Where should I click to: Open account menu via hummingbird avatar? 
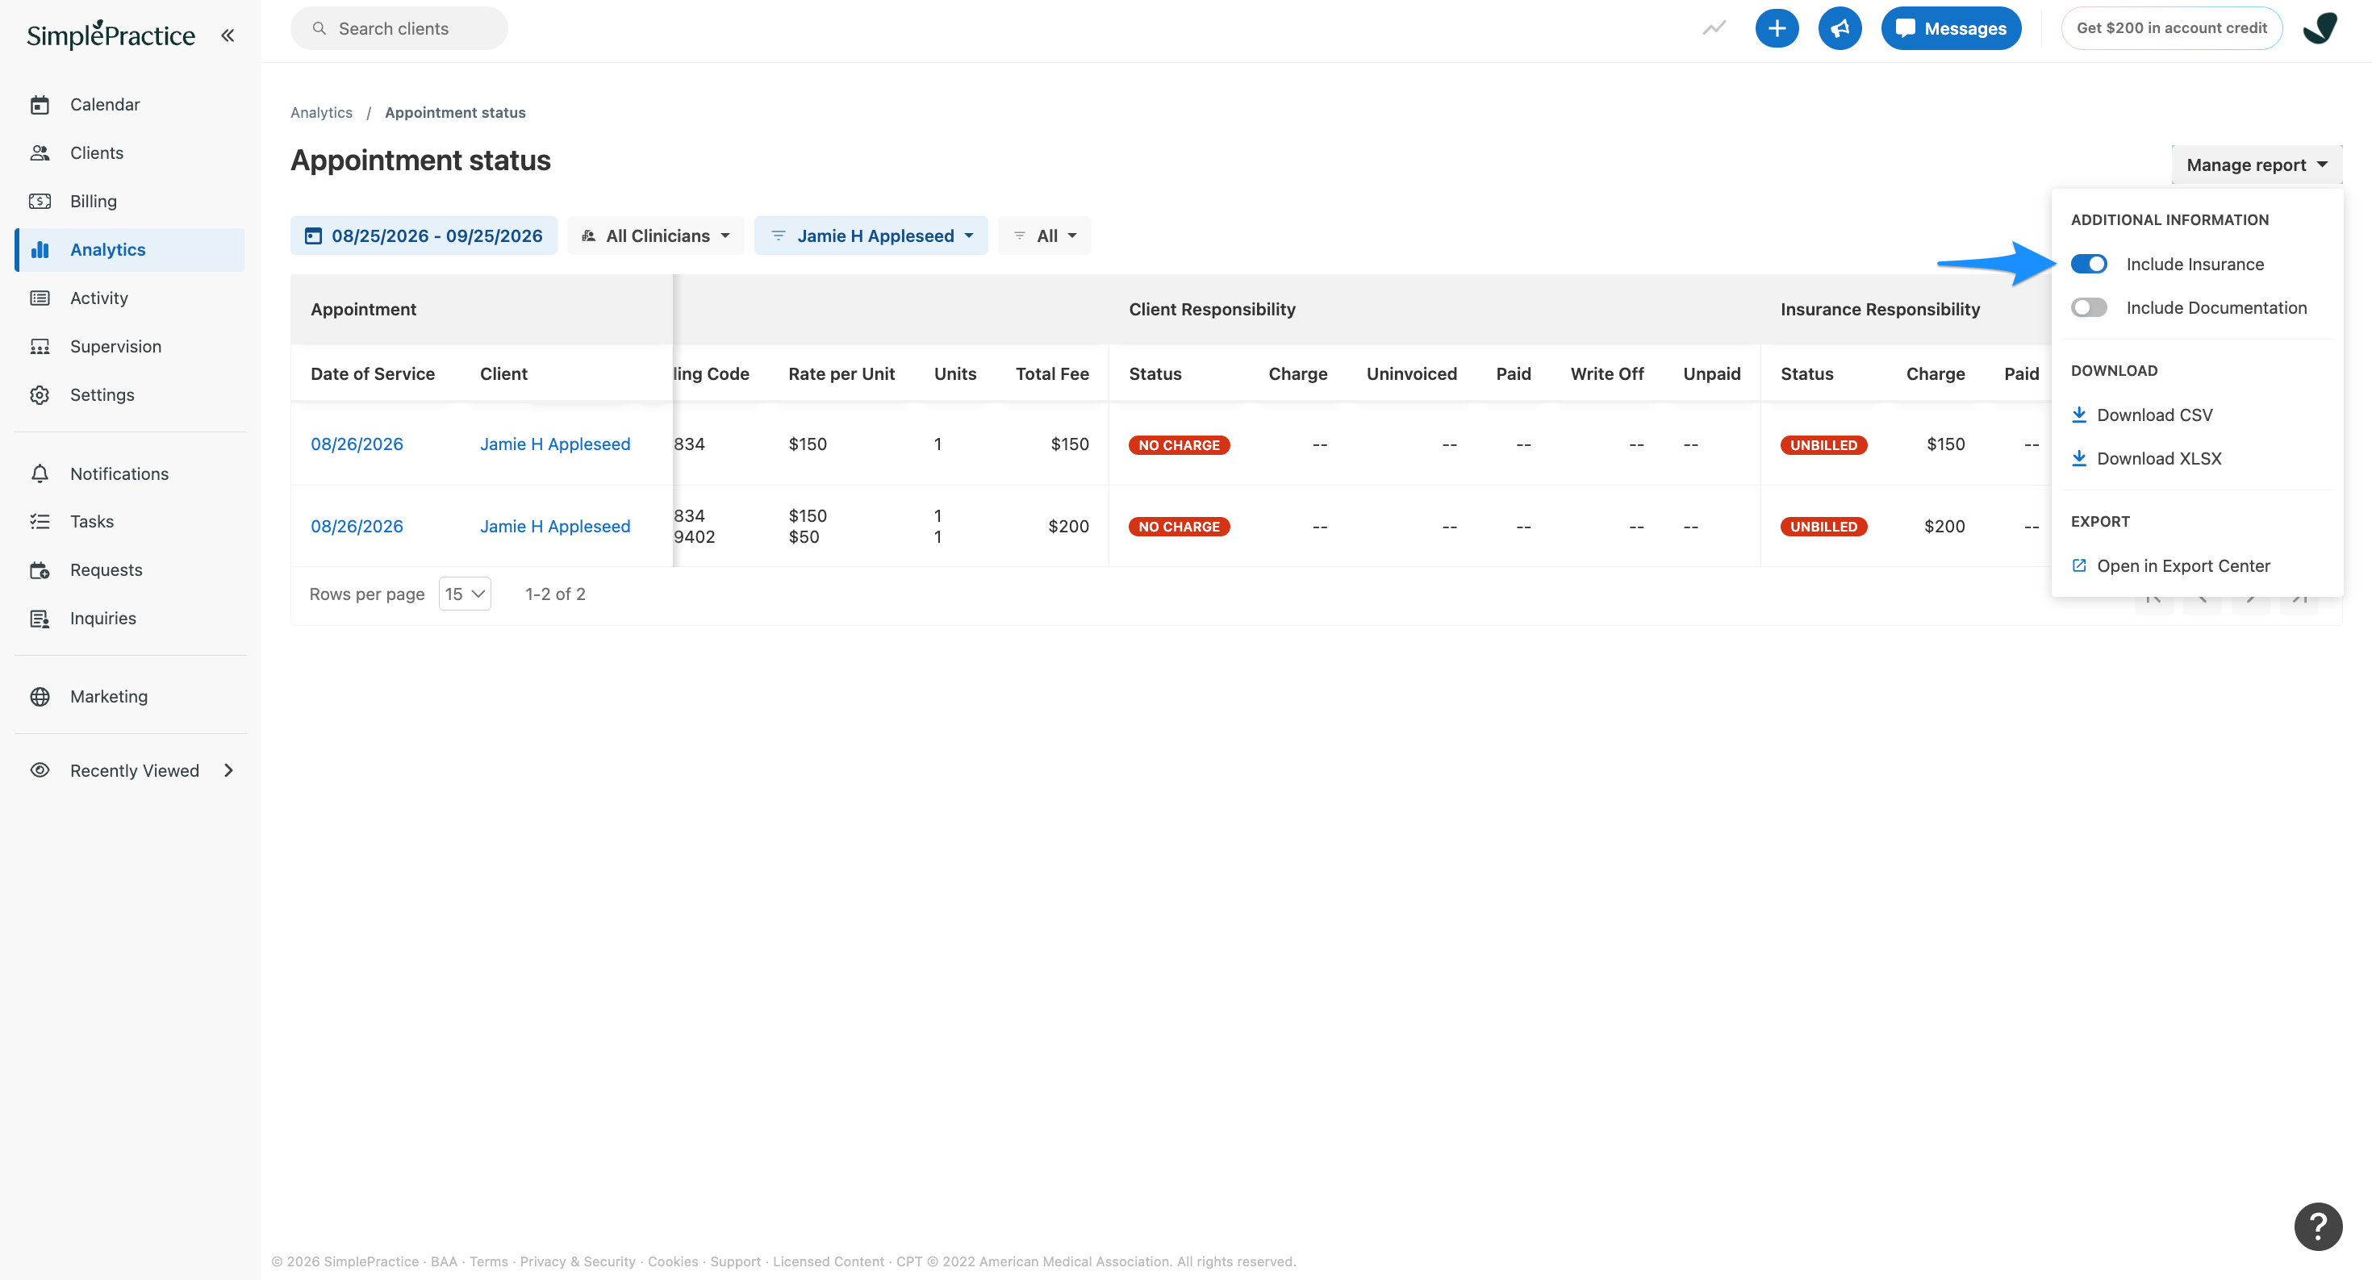pyautogui.click(x=2320, y=28)
